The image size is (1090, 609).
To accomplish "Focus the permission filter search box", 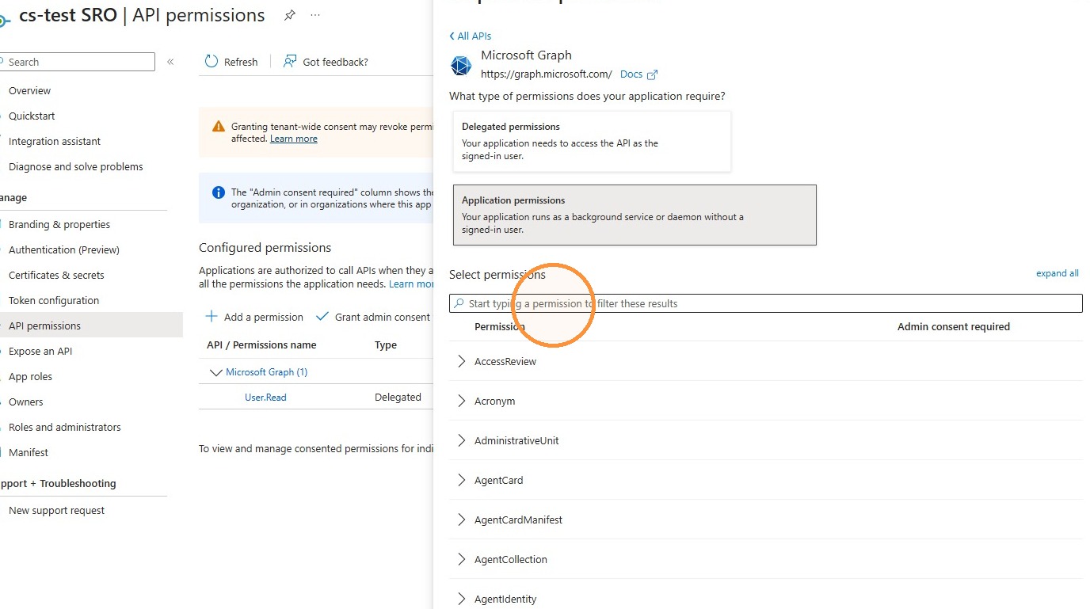I will [765, 303].
